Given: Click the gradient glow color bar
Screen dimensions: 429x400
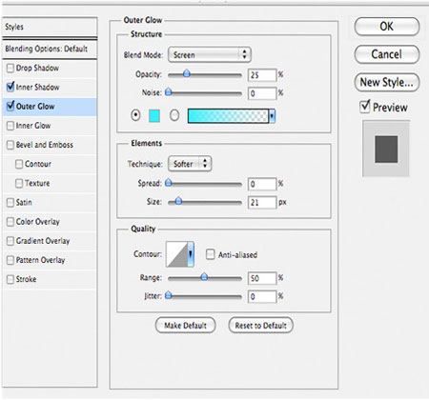Looking at the screenshot, I should tap(228, 116).
